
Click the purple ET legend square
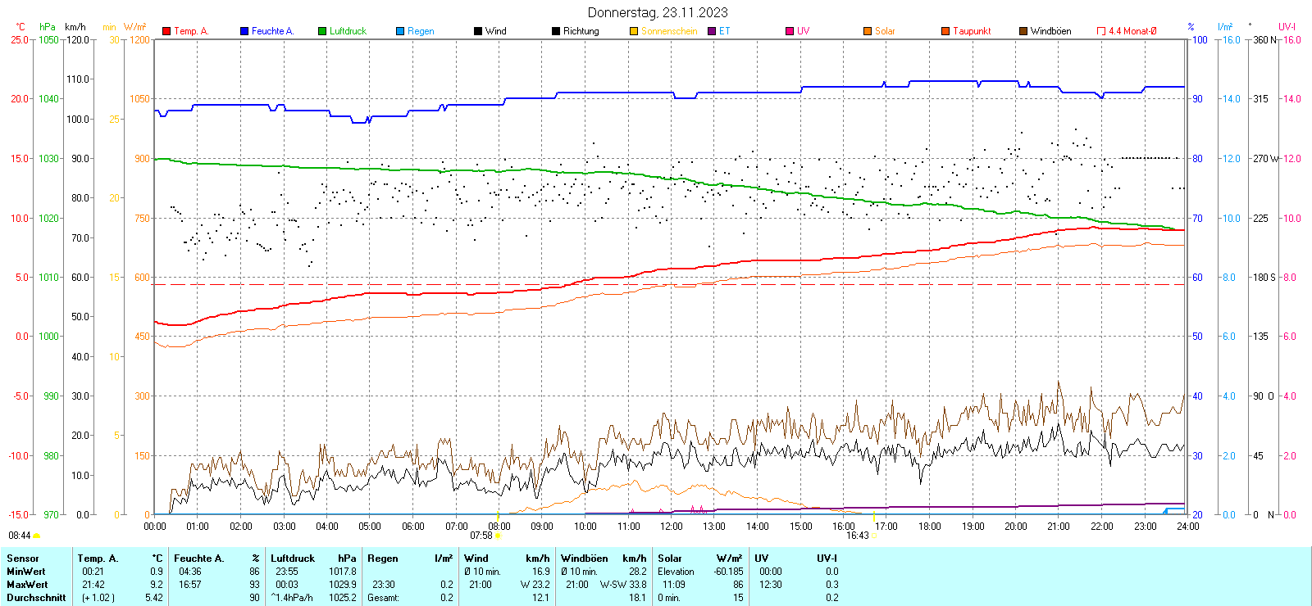[712, 31]
